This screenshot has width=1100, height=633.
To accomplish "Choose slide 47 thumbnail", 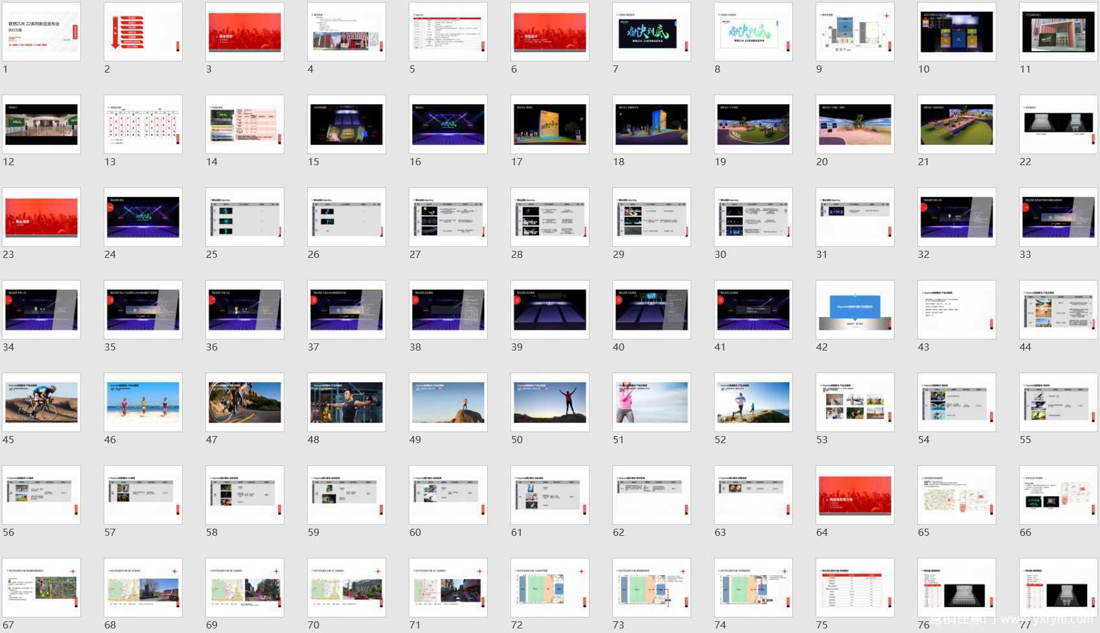I will click(x=245, y=402).
